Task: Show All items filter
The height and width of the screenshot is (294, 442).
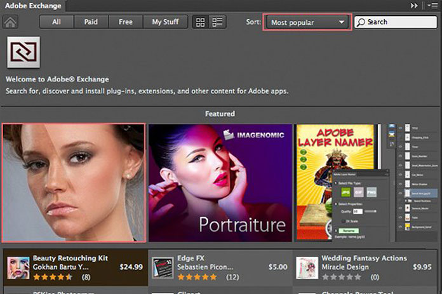Action: [57, 22]
